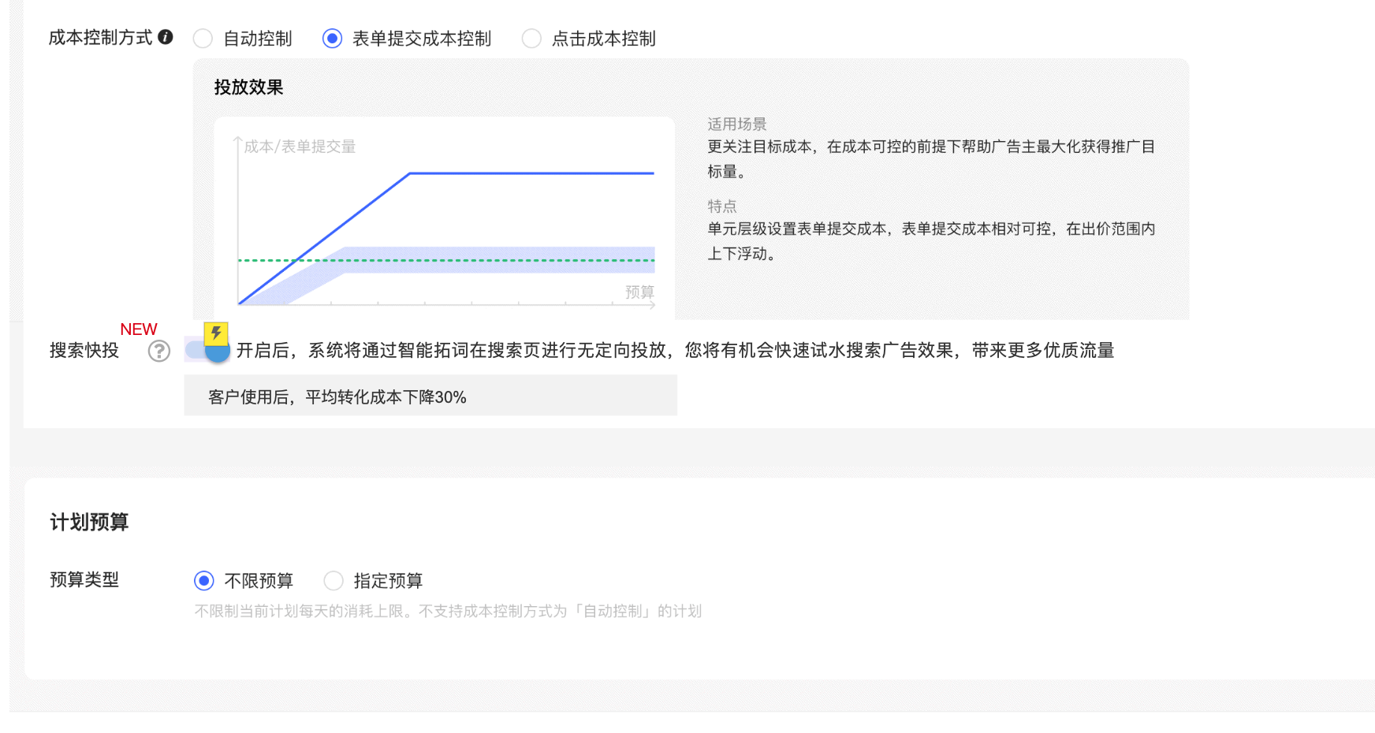Screen dimensions: 1375x733
Task: Select the 自动控制 radio option
Action: 203,37
